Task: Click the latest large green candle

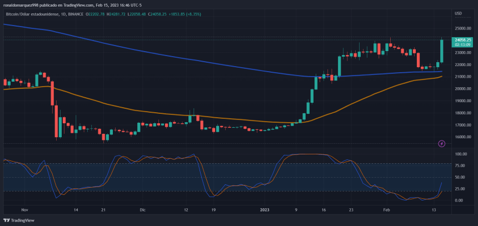Action: tap(442, 51)
